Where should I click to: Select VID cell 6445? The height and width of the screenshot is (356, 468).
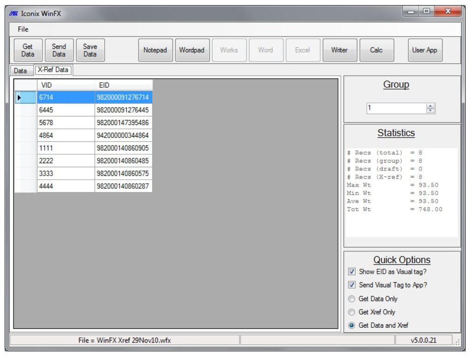(66, 110)
